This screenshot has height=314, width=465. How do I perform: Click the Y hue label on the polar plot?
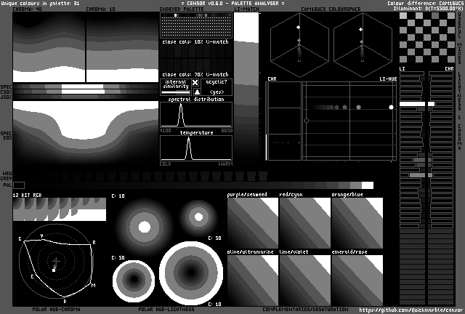pyautogui.click(x=42, y=236)
